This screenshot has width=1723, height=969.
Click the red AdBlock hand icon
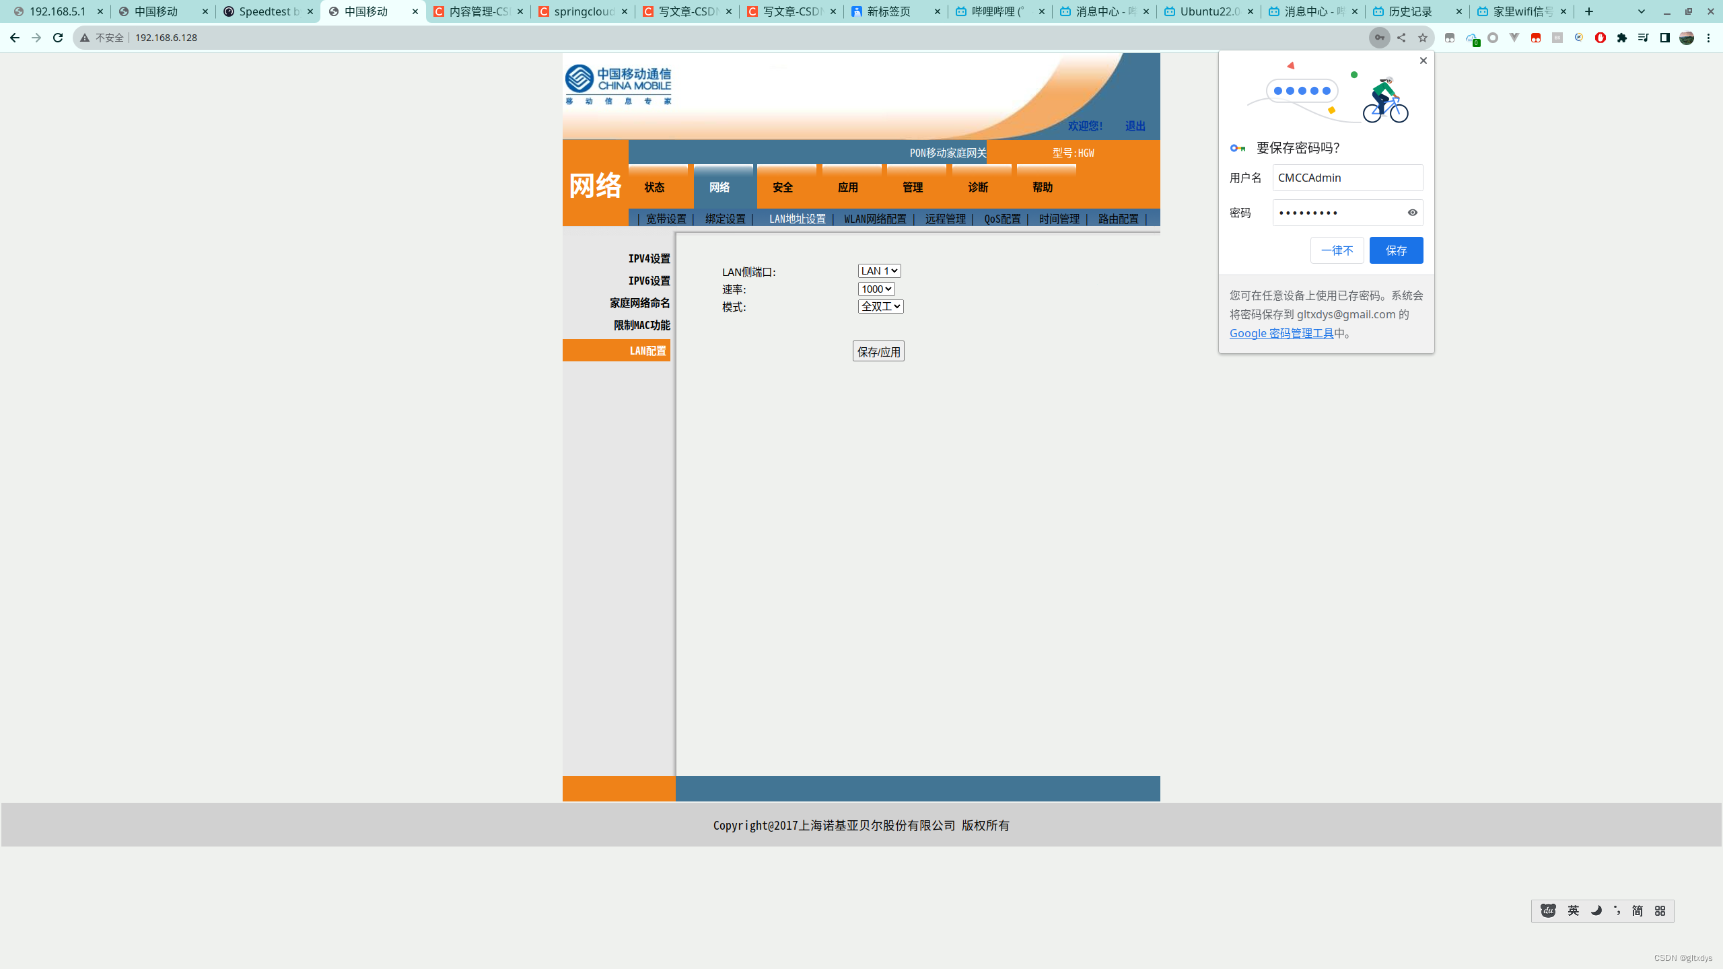pos(1601,38)
